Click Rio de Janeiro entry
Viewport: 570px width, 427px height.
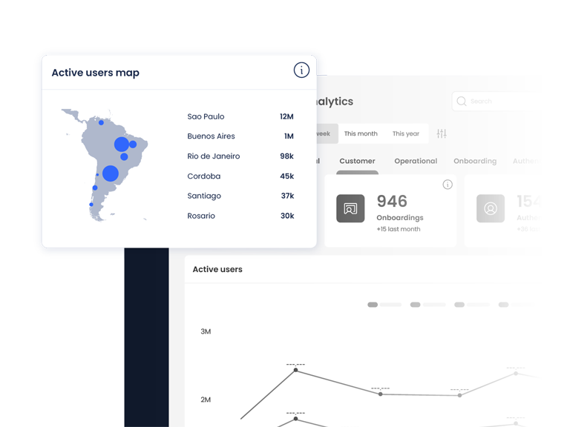[214, 156]
